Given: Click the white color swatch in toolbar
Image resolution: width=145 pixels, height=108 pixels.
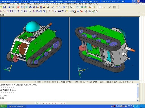Looking at the screenshot, I should coord(100,7).
